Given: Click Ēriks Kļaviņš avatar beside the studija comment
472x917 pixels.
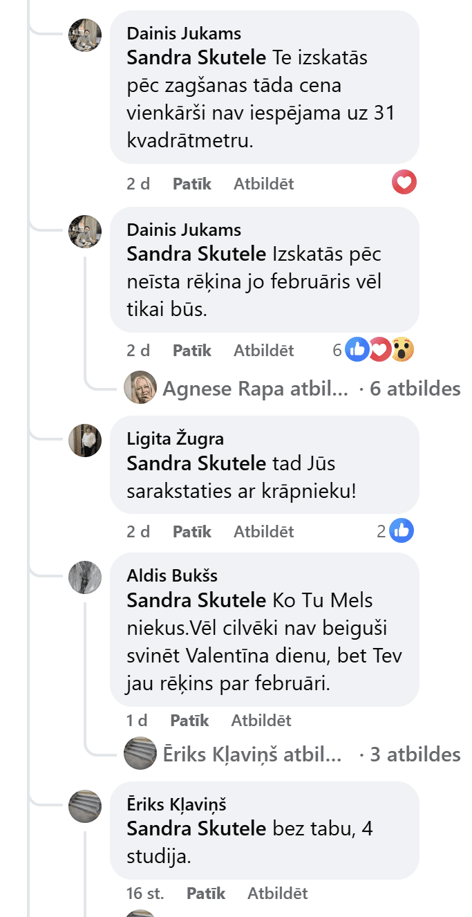Looking at the screenshot, I should pyautogui.click(x=86, y=806).
